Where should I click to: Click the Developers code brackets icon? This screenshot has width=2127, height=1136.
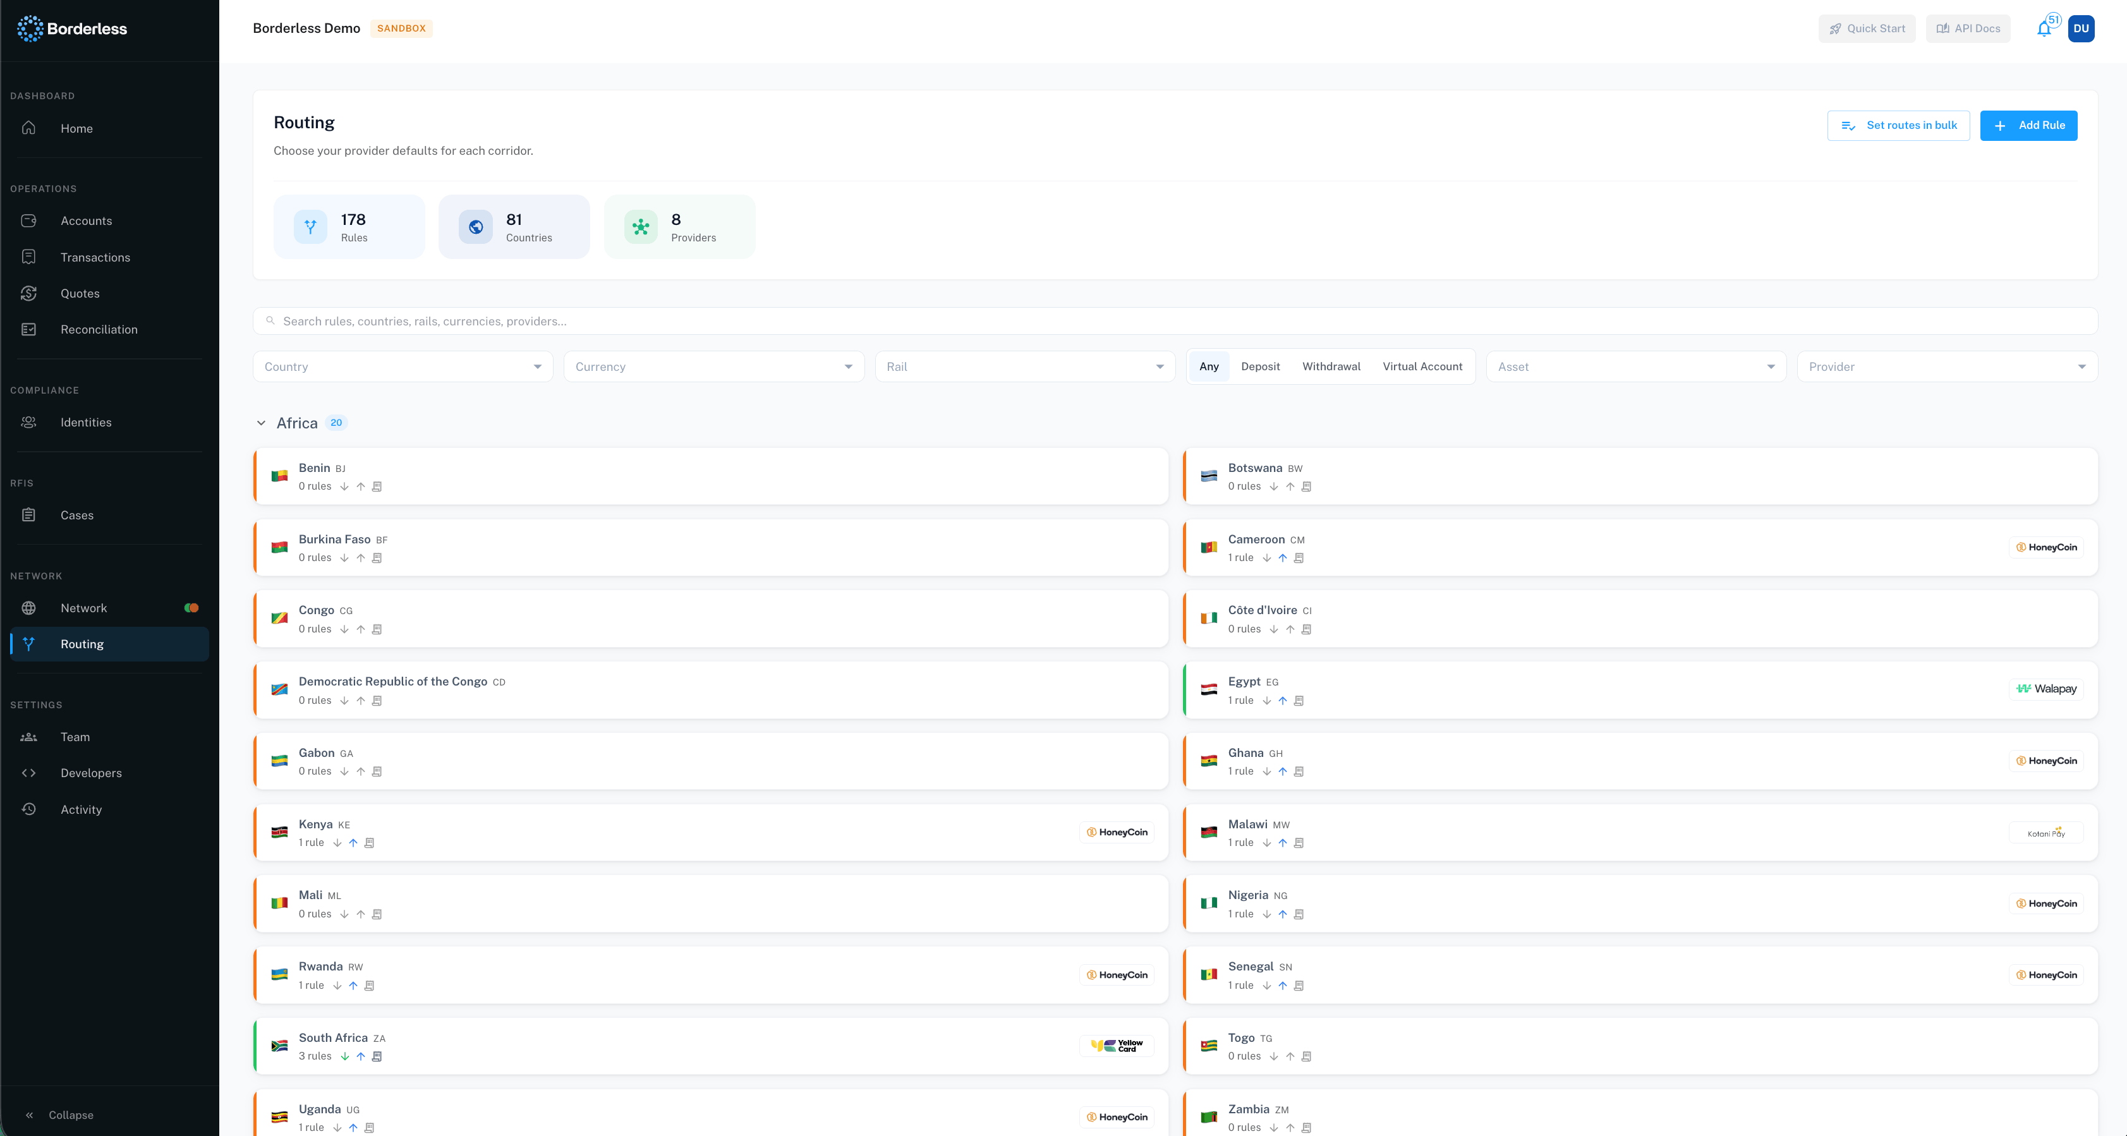pos(29,773)
